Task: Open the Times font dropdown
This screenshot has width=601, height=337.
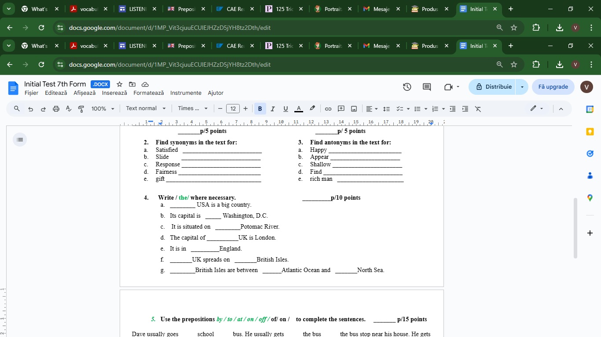Action: point(193,108)
